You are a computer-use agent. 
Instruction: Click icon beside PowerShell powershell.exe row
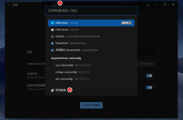click(52, 43)
